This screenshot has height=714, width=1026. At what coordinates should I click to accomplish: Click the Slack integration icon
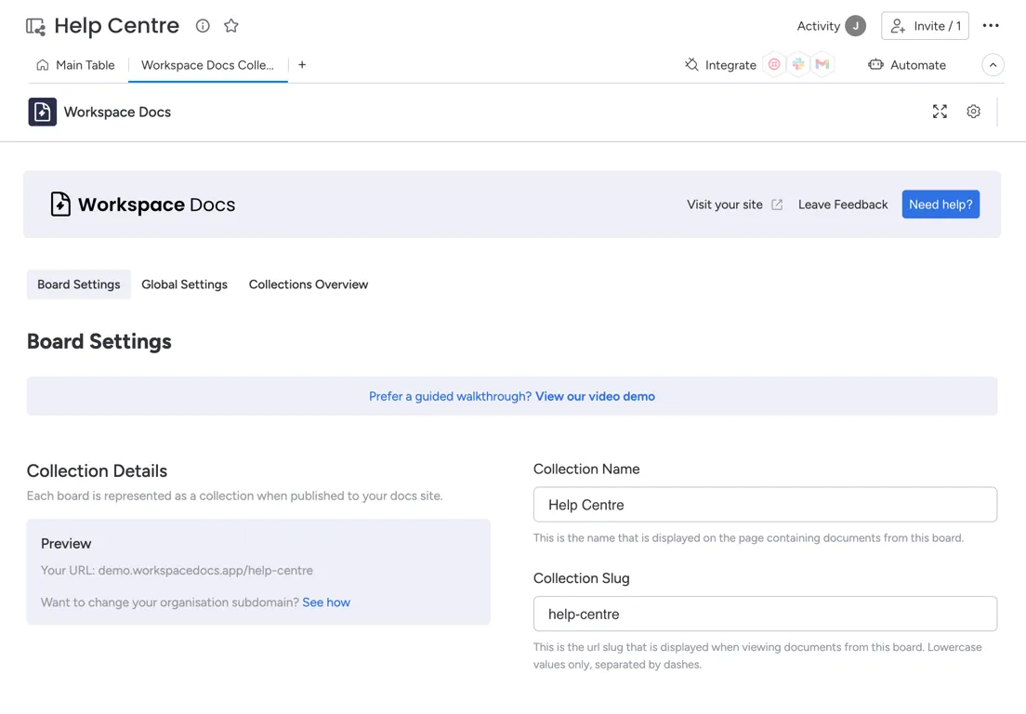798,65
